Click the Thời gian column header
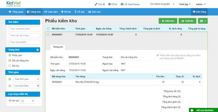Screen dimensions: 218x112 click(80, 29)
